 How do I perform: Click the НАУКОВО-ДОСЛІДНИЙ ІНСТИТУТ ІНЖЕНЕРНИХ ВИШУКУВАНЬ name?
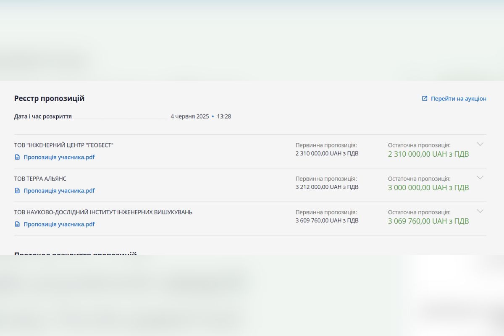(x=103, y=213)
